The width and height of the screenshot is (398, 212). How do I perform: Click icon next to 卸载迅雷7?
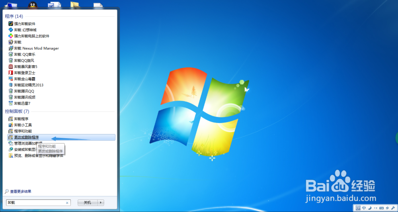pyautogui.click(x=11, y=103)
